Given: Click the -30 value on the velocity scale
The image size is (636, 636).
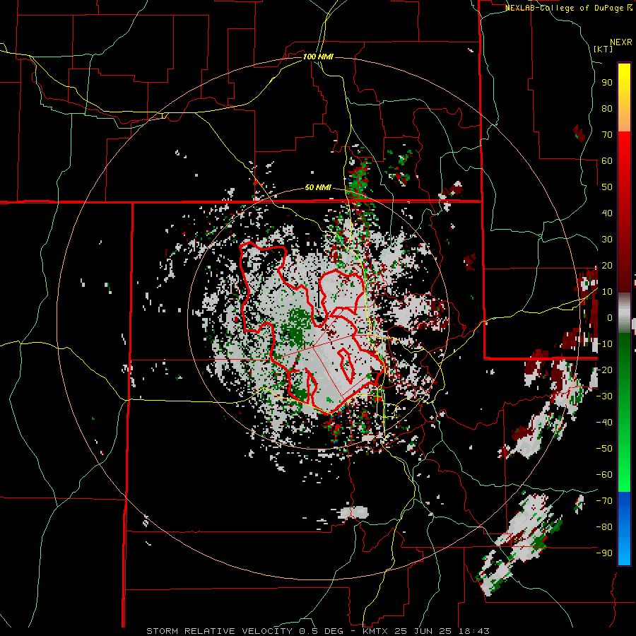Looking at the screenshot, I should tap(604, 396).
